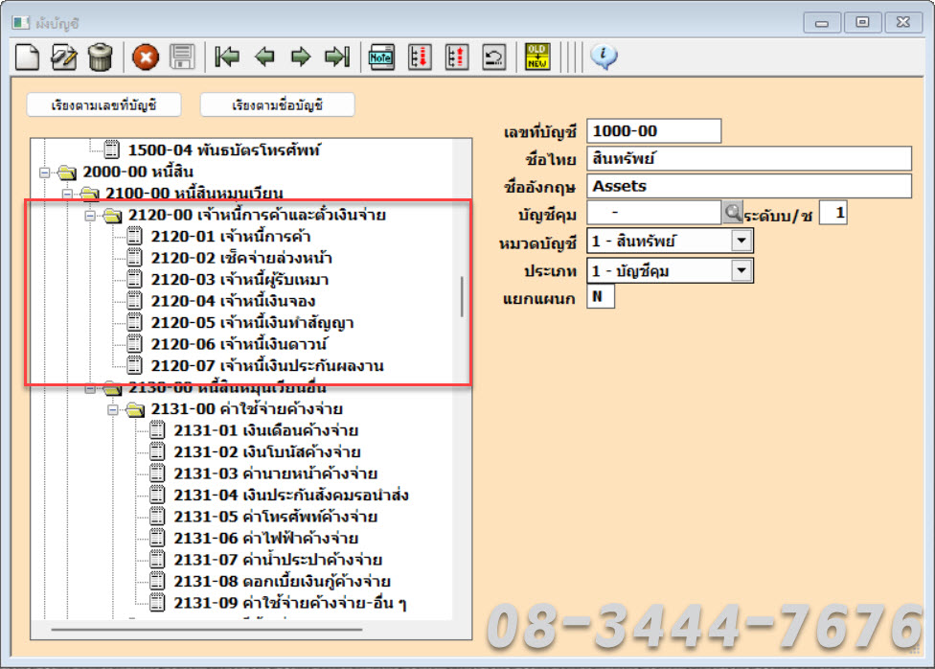
Task: Click the OLD/NEW yellow icon
Action: point(537,58)
